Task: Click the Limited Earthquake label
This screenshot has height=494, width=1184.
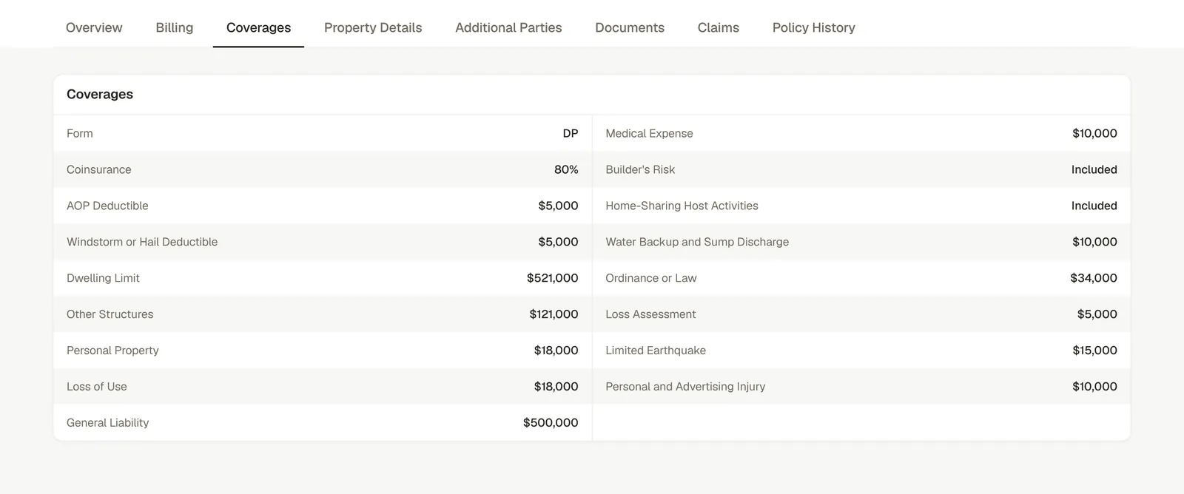Action: [656, 351]
